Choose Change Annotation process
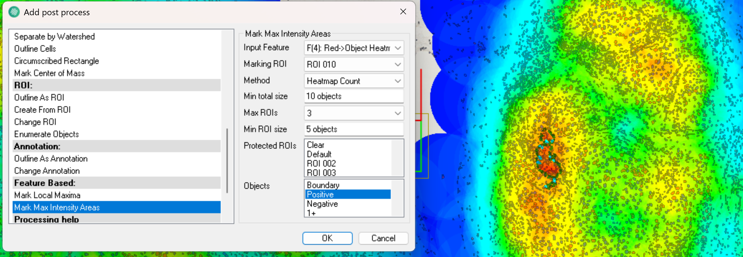This screenshot has height=257, width=743. 117,171
